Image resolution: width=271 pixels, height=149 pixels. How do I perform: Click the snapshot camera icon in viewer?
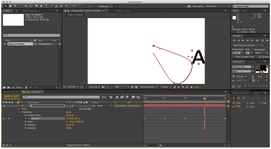pos(103,87)
